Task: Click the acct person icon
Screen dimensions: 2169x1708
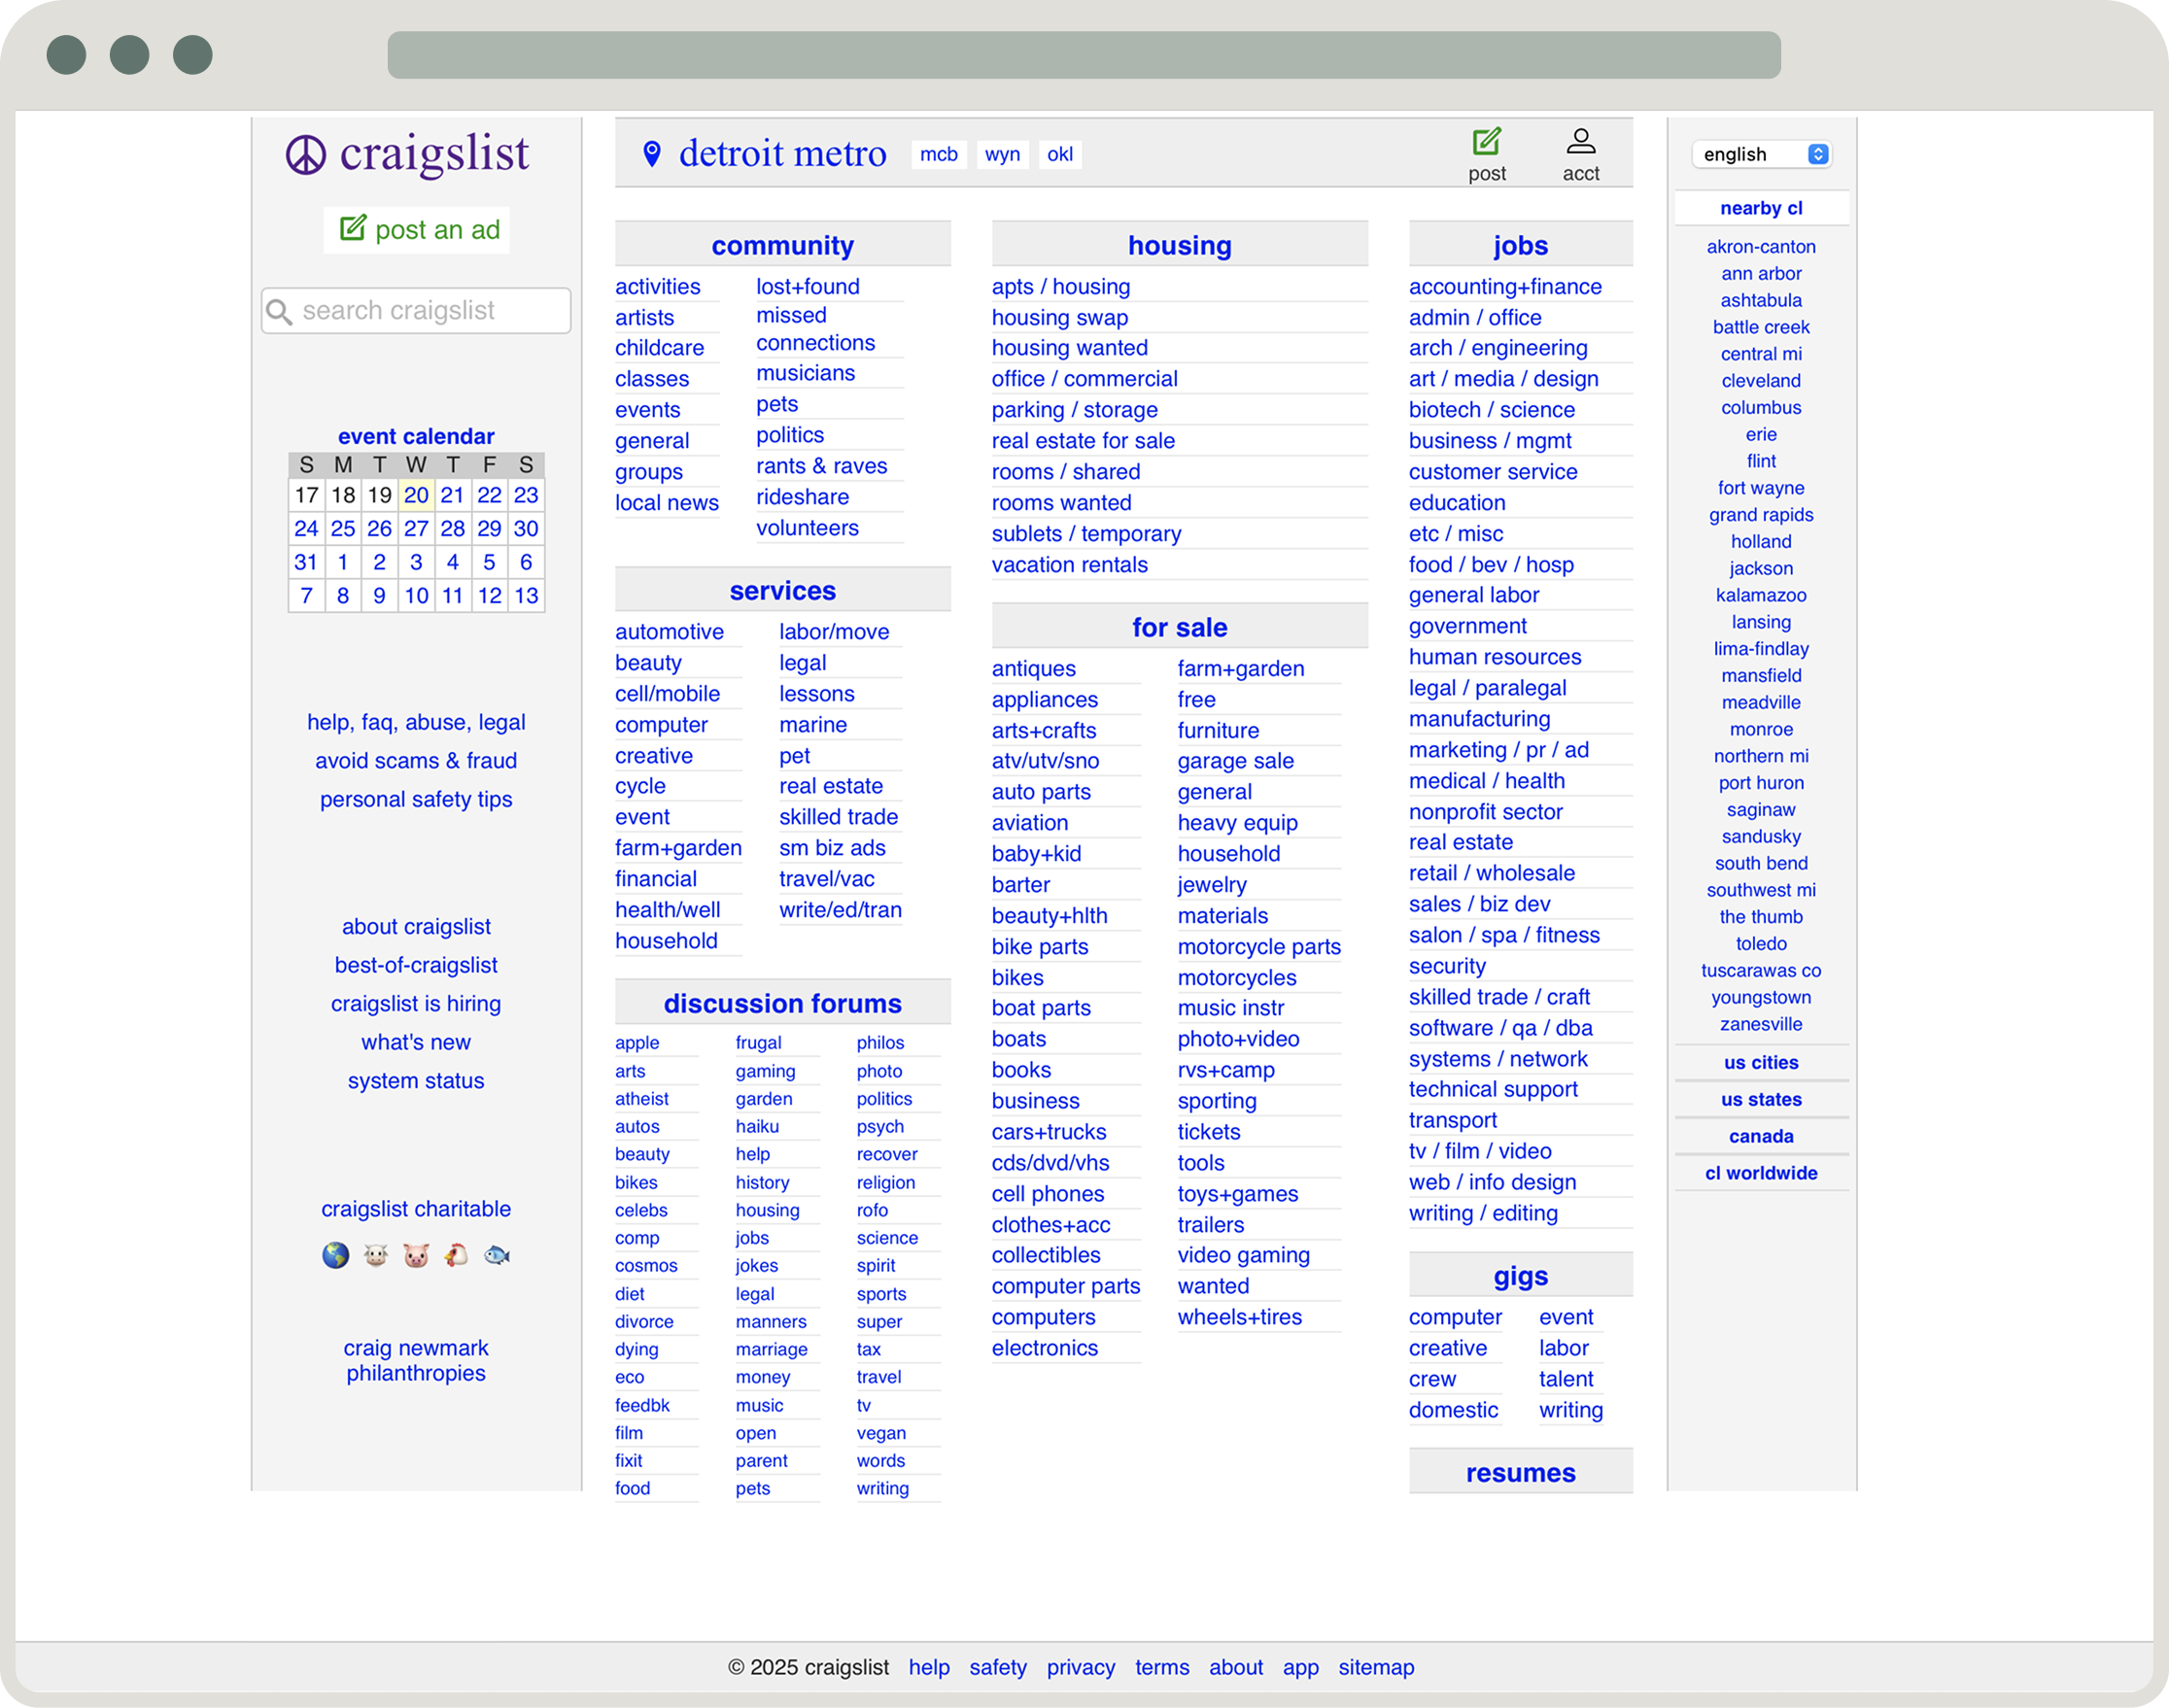Action: (1581, 141)
